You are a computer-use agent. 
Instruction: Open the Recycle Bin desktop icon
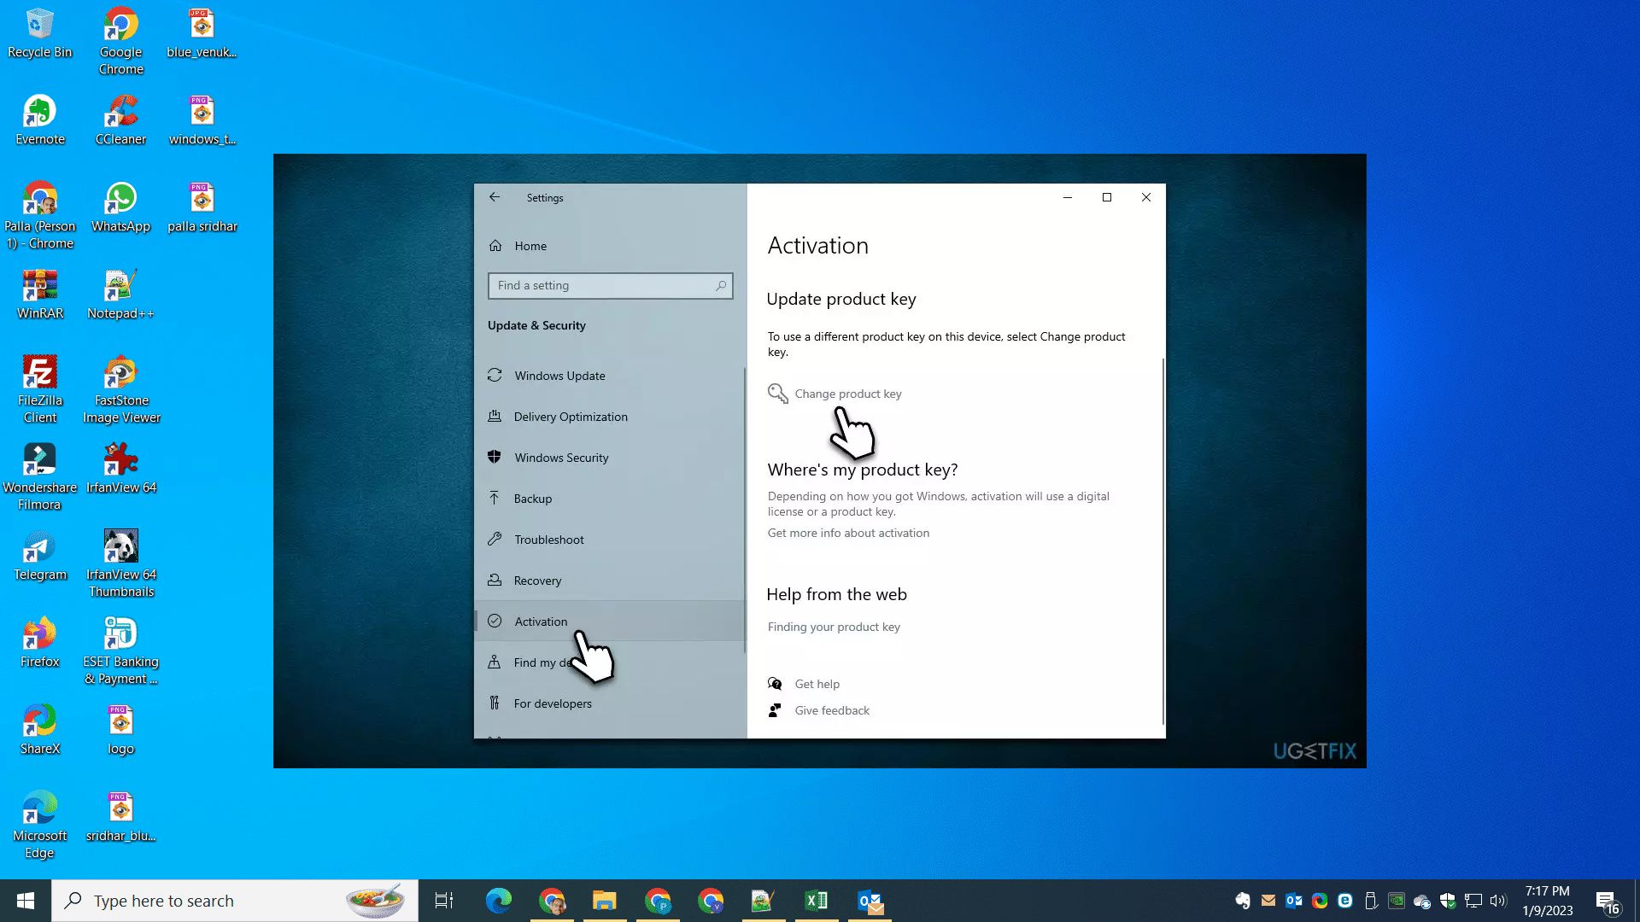tap(39, 34)
